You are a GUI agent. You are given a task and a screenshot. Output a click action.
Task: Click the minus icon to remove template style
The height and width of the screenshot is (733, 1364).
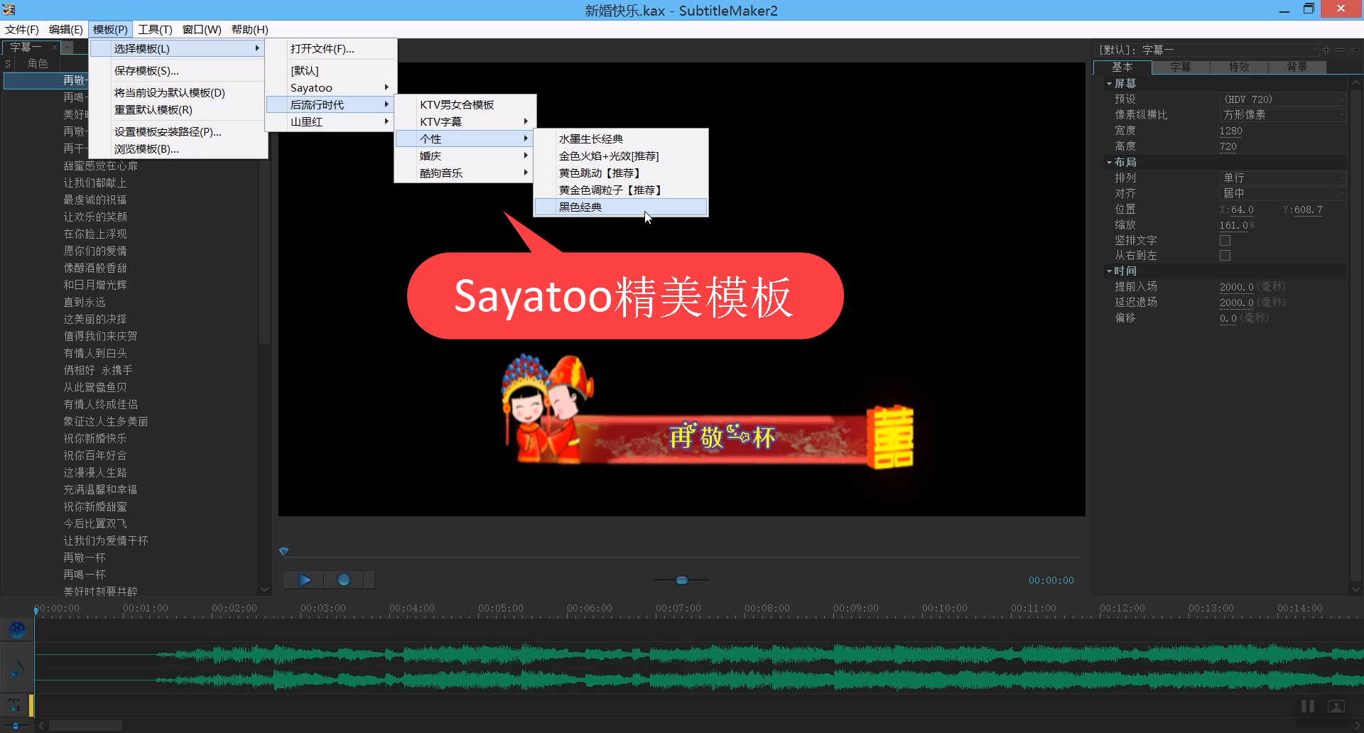click(1340, 50)
